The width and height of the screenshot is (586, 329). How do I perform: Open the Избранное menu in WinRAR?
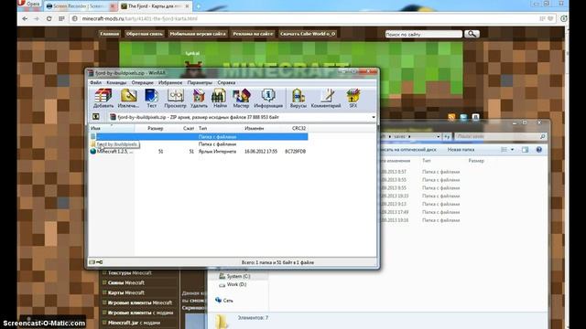[x=170, y=82]
